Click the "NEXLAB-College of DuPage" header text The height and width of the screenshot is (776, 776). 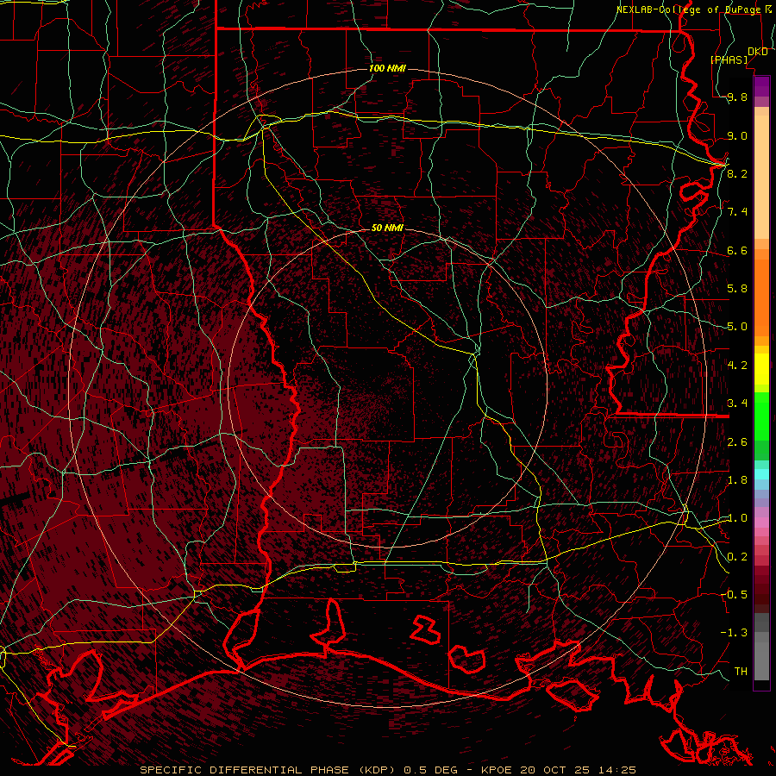688,9
